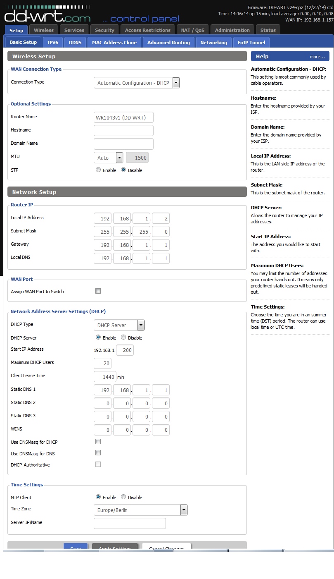This screenshot has height=579, width=334.
Task: Click the MTU 1500 value field
Action: point(137,158)
